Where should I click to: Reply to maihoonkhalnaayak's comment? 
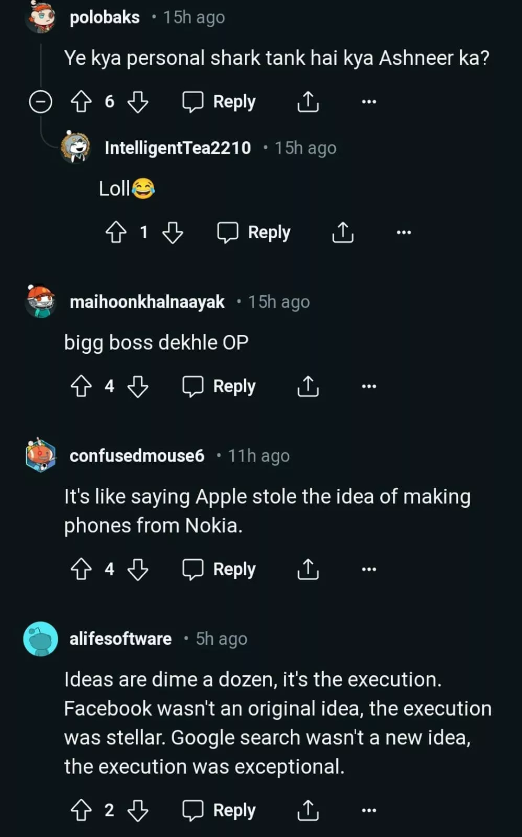pyautogui.click(x=219, y=386)
